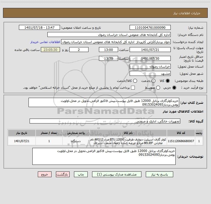The width and height of the screenshot is (211, 204).
Task: Click the نام کالا column header
Action: click(x=128, y=133)
